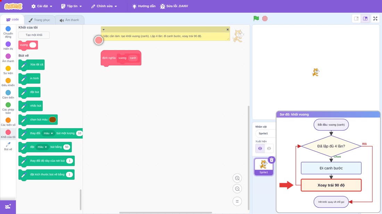
Task: Stop the project with red stop button
Action: coord(265,18)
